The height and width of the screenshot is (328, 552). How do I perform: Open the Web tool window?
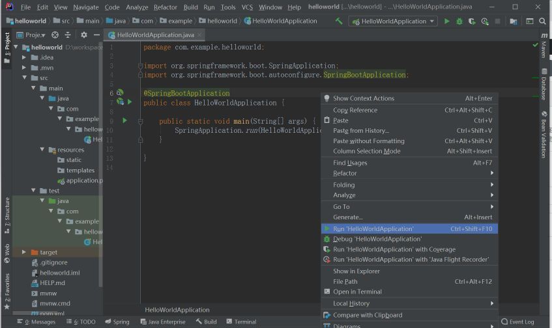pos(7,253)
